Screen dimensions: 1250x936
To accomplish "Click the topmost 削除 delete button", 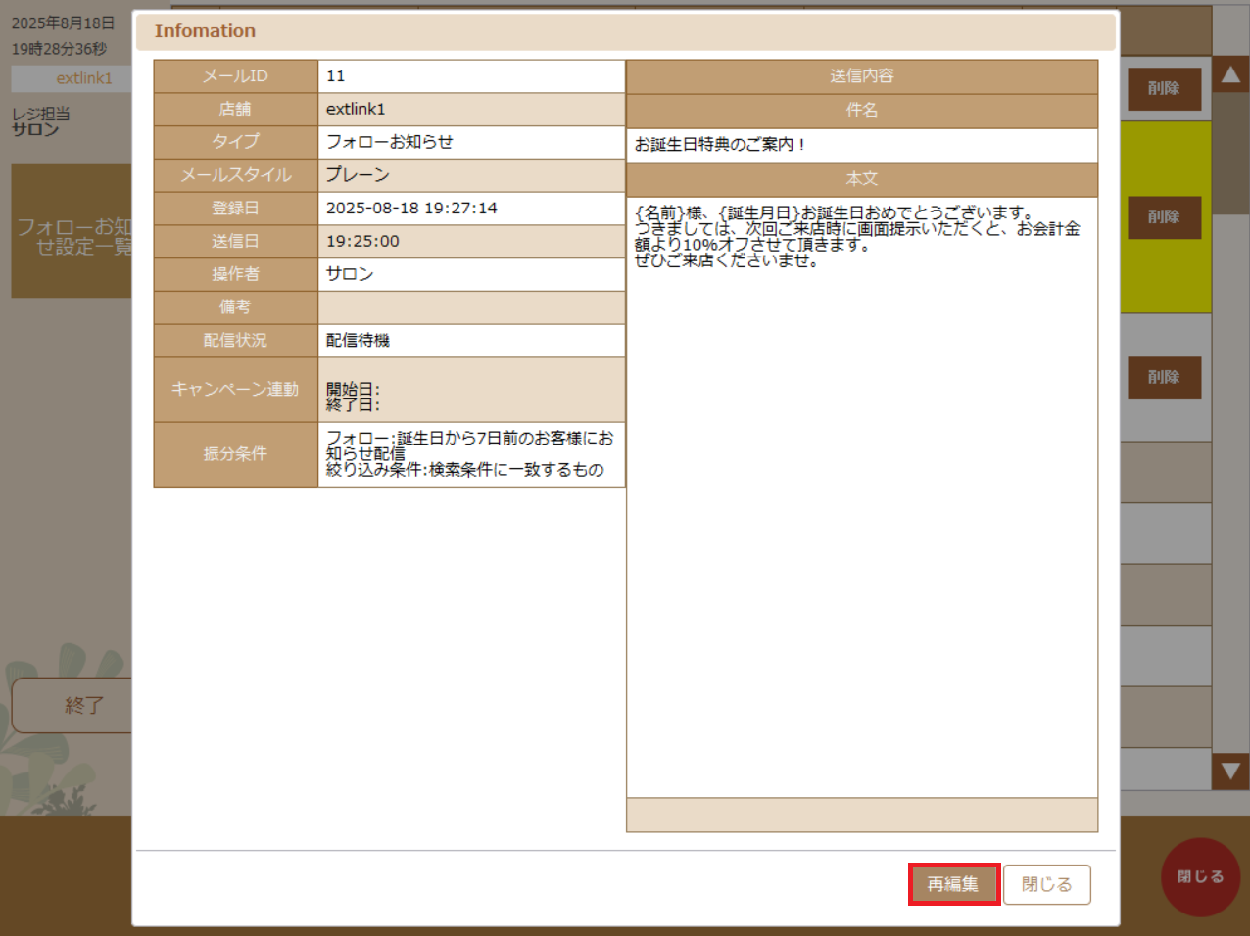I will (1164, 88).
